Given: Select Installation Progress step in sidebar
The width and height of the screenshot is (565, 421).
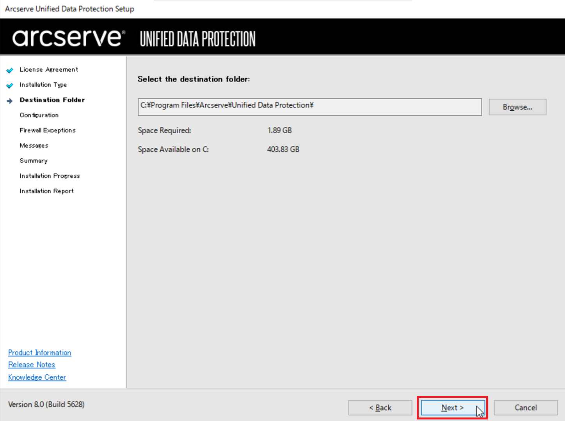Looking at the screenshot, I should coord(50,176).
